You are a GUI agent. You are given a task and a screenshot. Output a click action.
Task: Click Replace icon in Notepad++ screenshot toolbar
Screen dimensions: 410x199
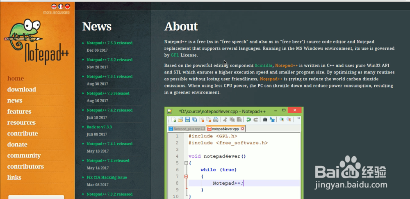tap(272, 119)
